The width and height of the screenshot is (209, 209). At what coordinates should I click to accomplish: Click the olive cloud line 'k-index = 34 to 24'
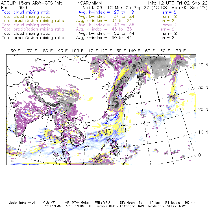tap(112, 17)
